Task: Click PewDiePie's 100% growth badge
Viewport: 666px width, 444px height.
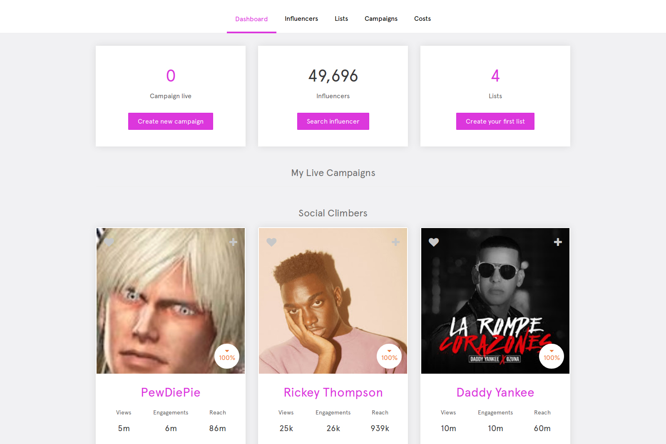Action: 227,356
